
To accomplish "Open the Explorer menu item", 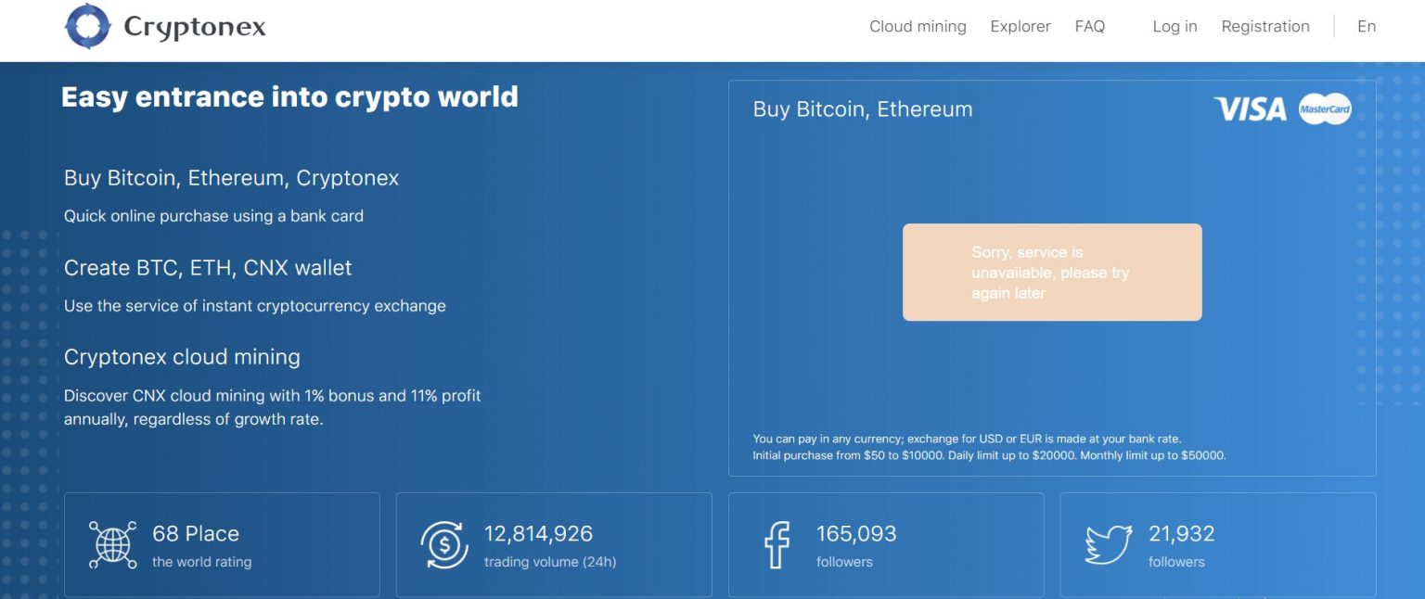I will point(1020,26).
